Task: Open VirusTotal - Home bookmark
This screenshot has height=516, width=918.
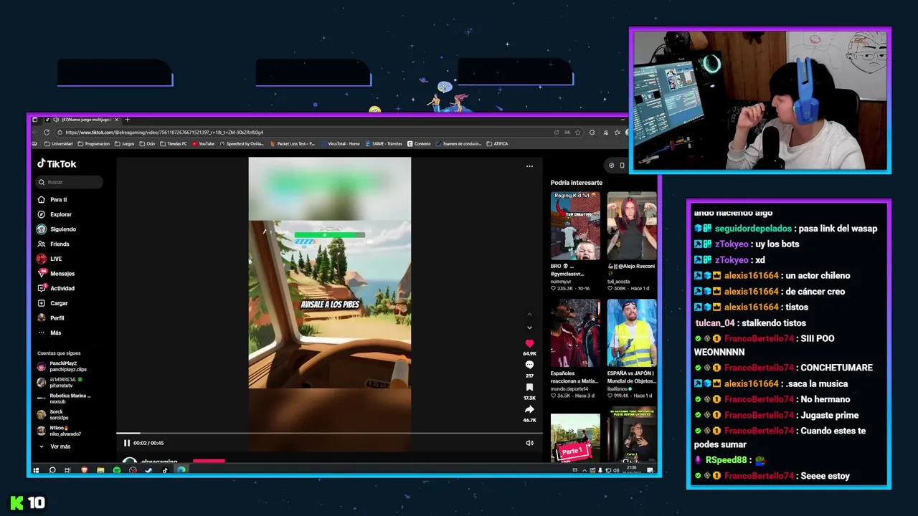Action: coord(340,144)
